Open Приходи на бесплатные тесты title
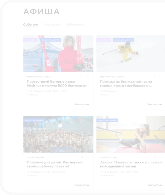 126,84
